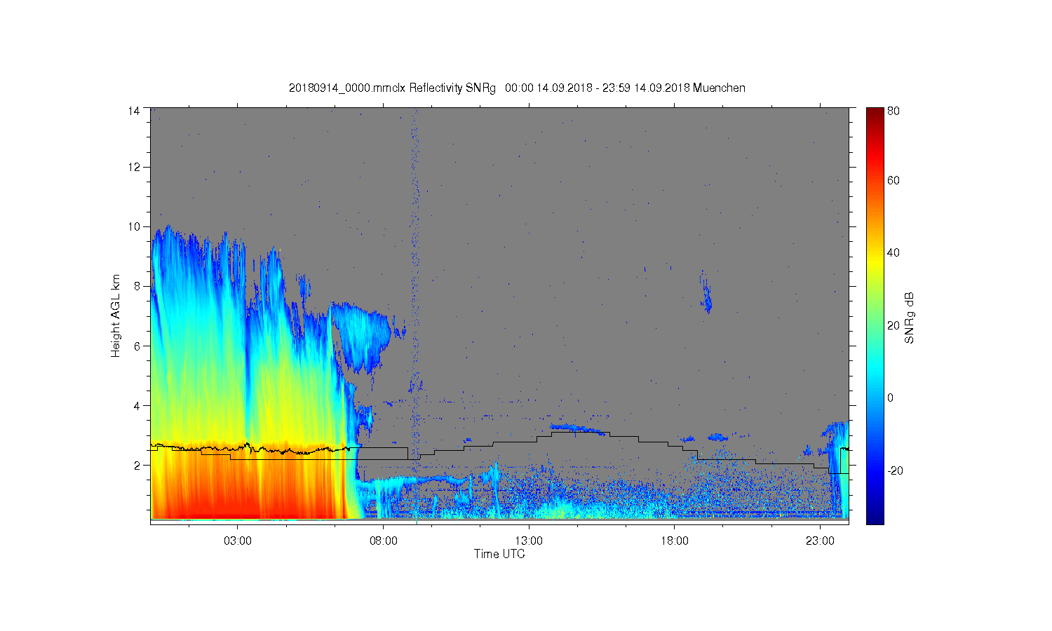Click the colorbar value 80
Screen dimensions: 1052x631
893,111
